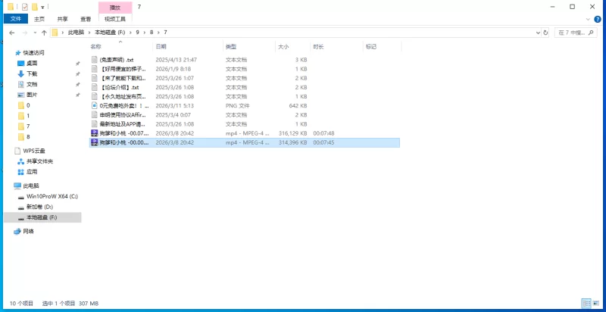The height and width of the screenshot is (312, 606).
Task: Open folder 8 in sidebar
Action: 28,137
